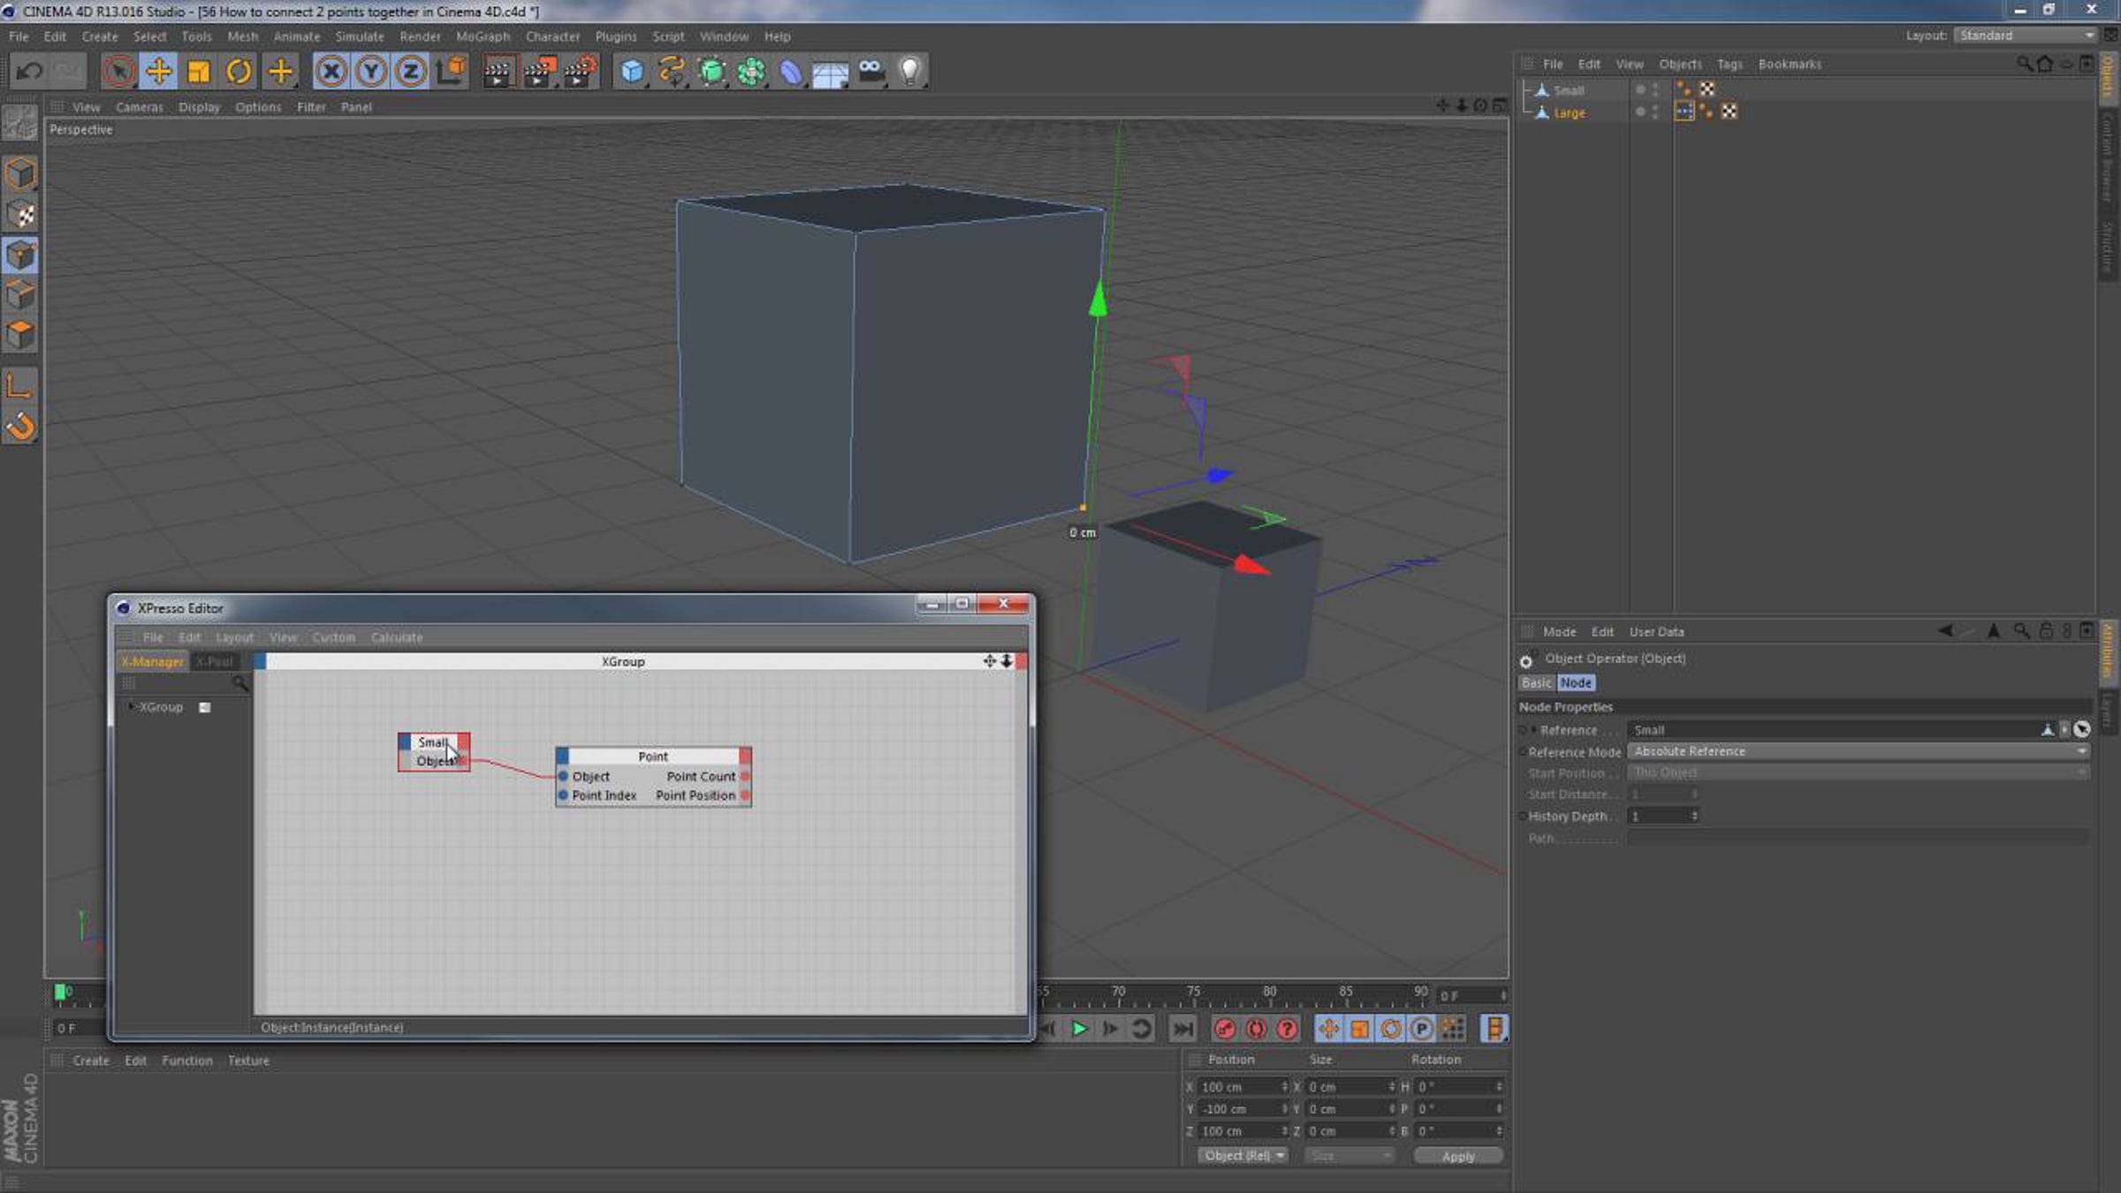Open the spline tools icon

(x=672, y=71)
